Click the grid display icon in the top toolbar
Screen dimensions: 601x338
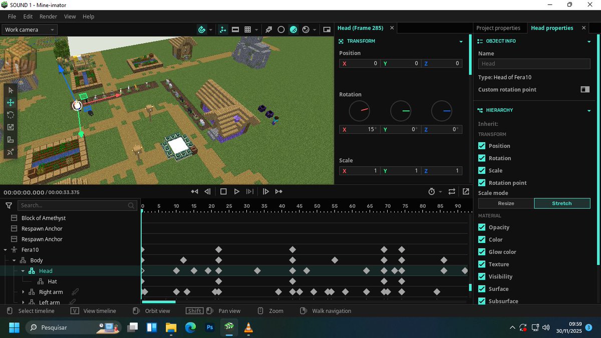[248, 29]
